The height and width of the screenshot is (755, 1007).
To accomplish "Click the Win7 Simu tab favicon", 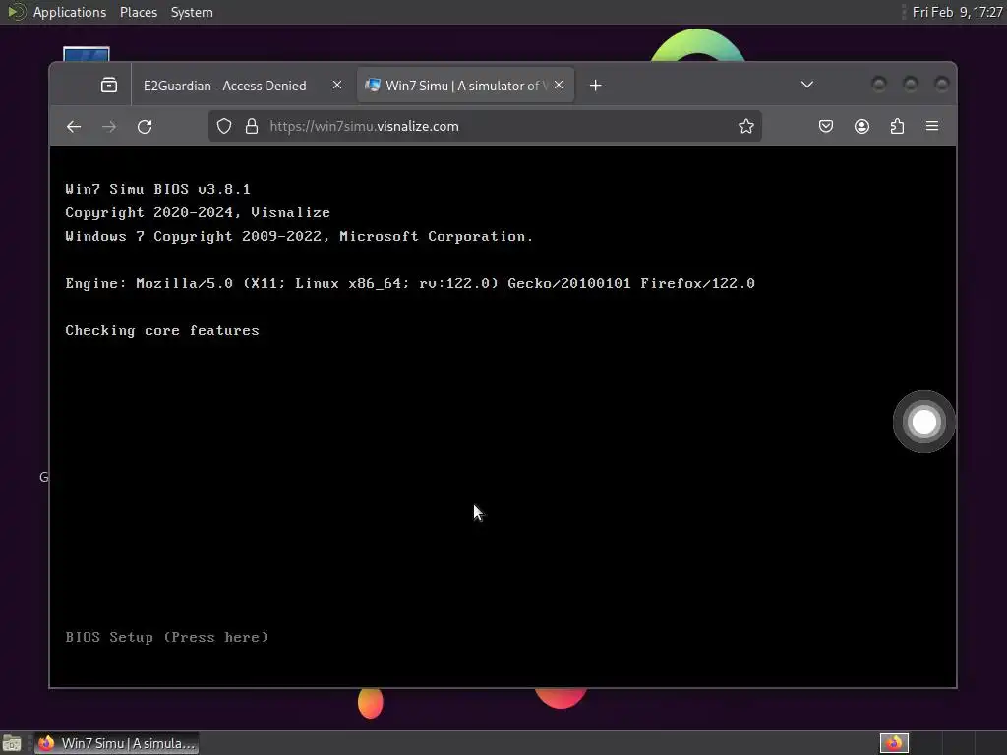I will click(373, 86).
